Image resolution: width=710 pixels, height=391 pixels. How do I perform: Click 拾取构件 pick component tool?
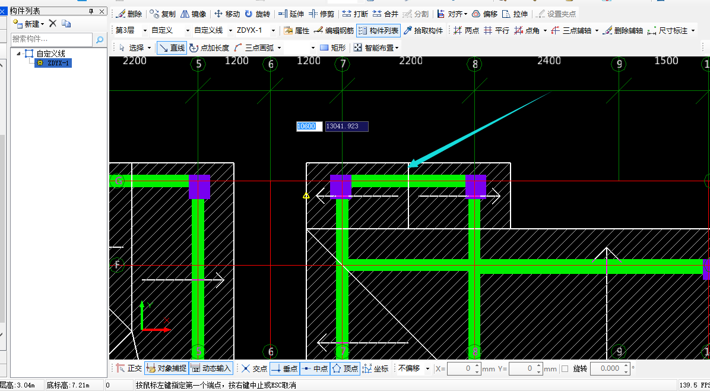click(x=423, y=30)
